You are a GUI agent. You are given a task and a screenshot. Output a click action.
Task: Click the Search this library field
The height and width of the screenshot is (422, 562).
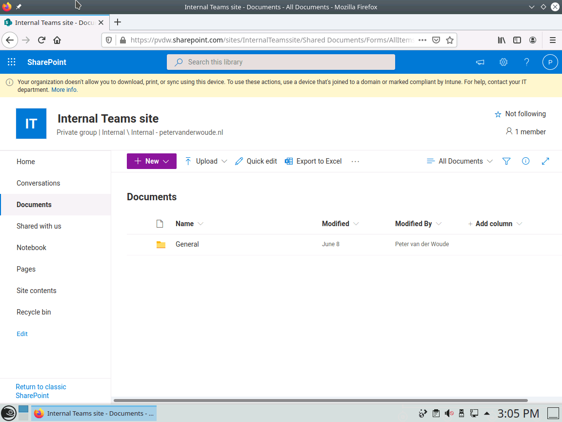(281, 62)
